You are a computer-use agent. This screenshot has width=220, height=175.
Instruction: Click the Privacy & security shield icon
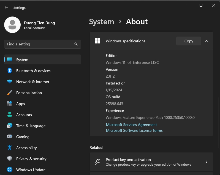click(x=10, y=159)
